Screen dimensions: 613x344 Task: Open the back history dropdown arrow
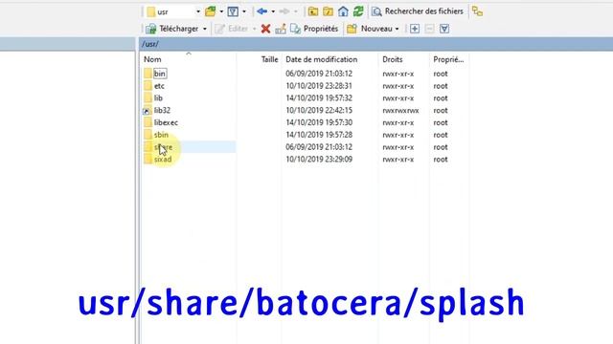(x=273, y=11)
